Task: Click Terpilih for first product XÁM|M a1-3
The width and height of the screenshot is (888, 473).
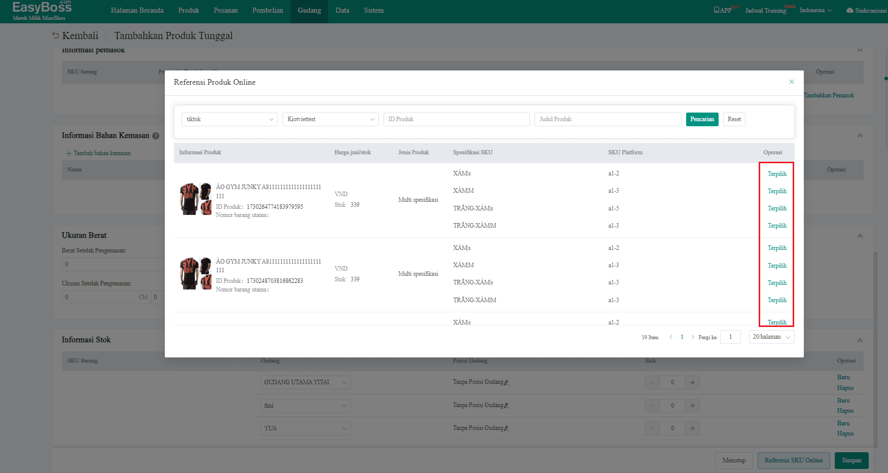Action: click(x=777, y=191)
